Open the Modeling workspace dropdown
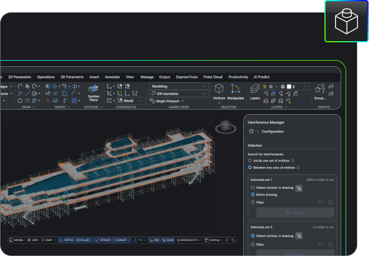Screen dimensions: 369x256 178,86
